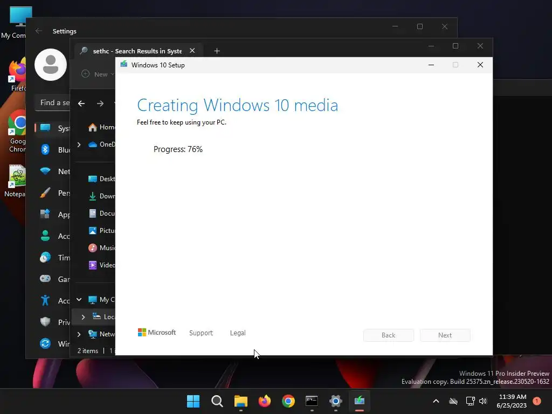Click the Next button in Setup

click(x=445, y=335)
